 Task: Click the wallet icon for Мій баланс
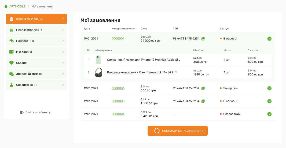click(x=11, y=52)
